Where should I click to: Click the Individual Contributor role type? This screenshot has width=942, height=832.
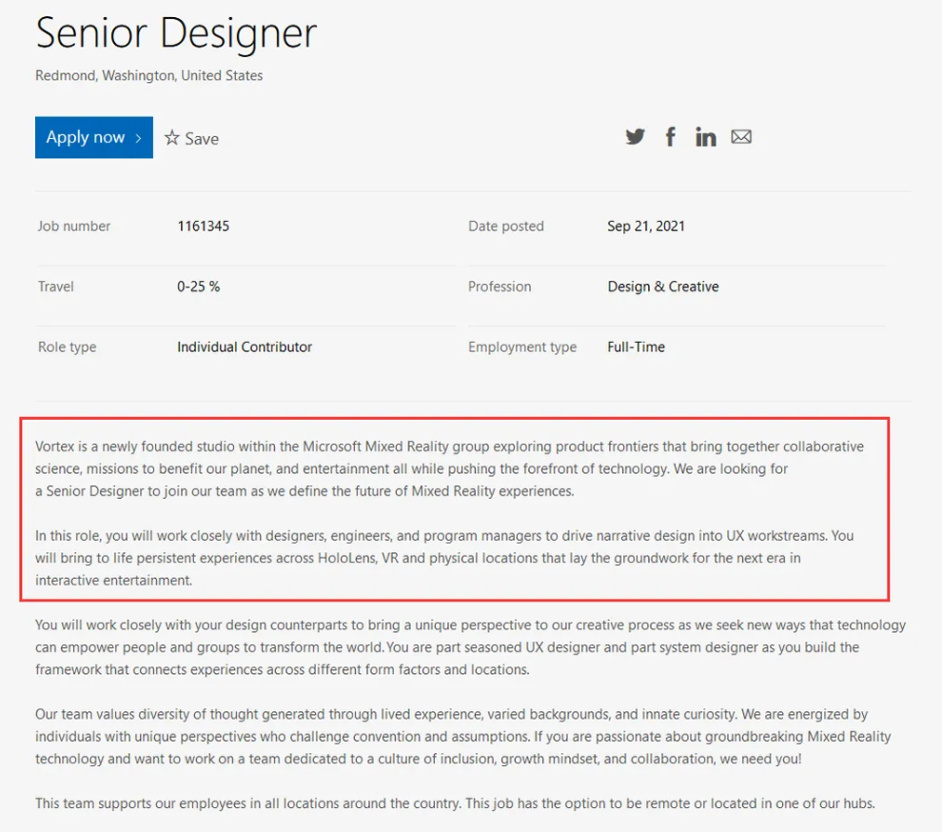click(245, 347)
